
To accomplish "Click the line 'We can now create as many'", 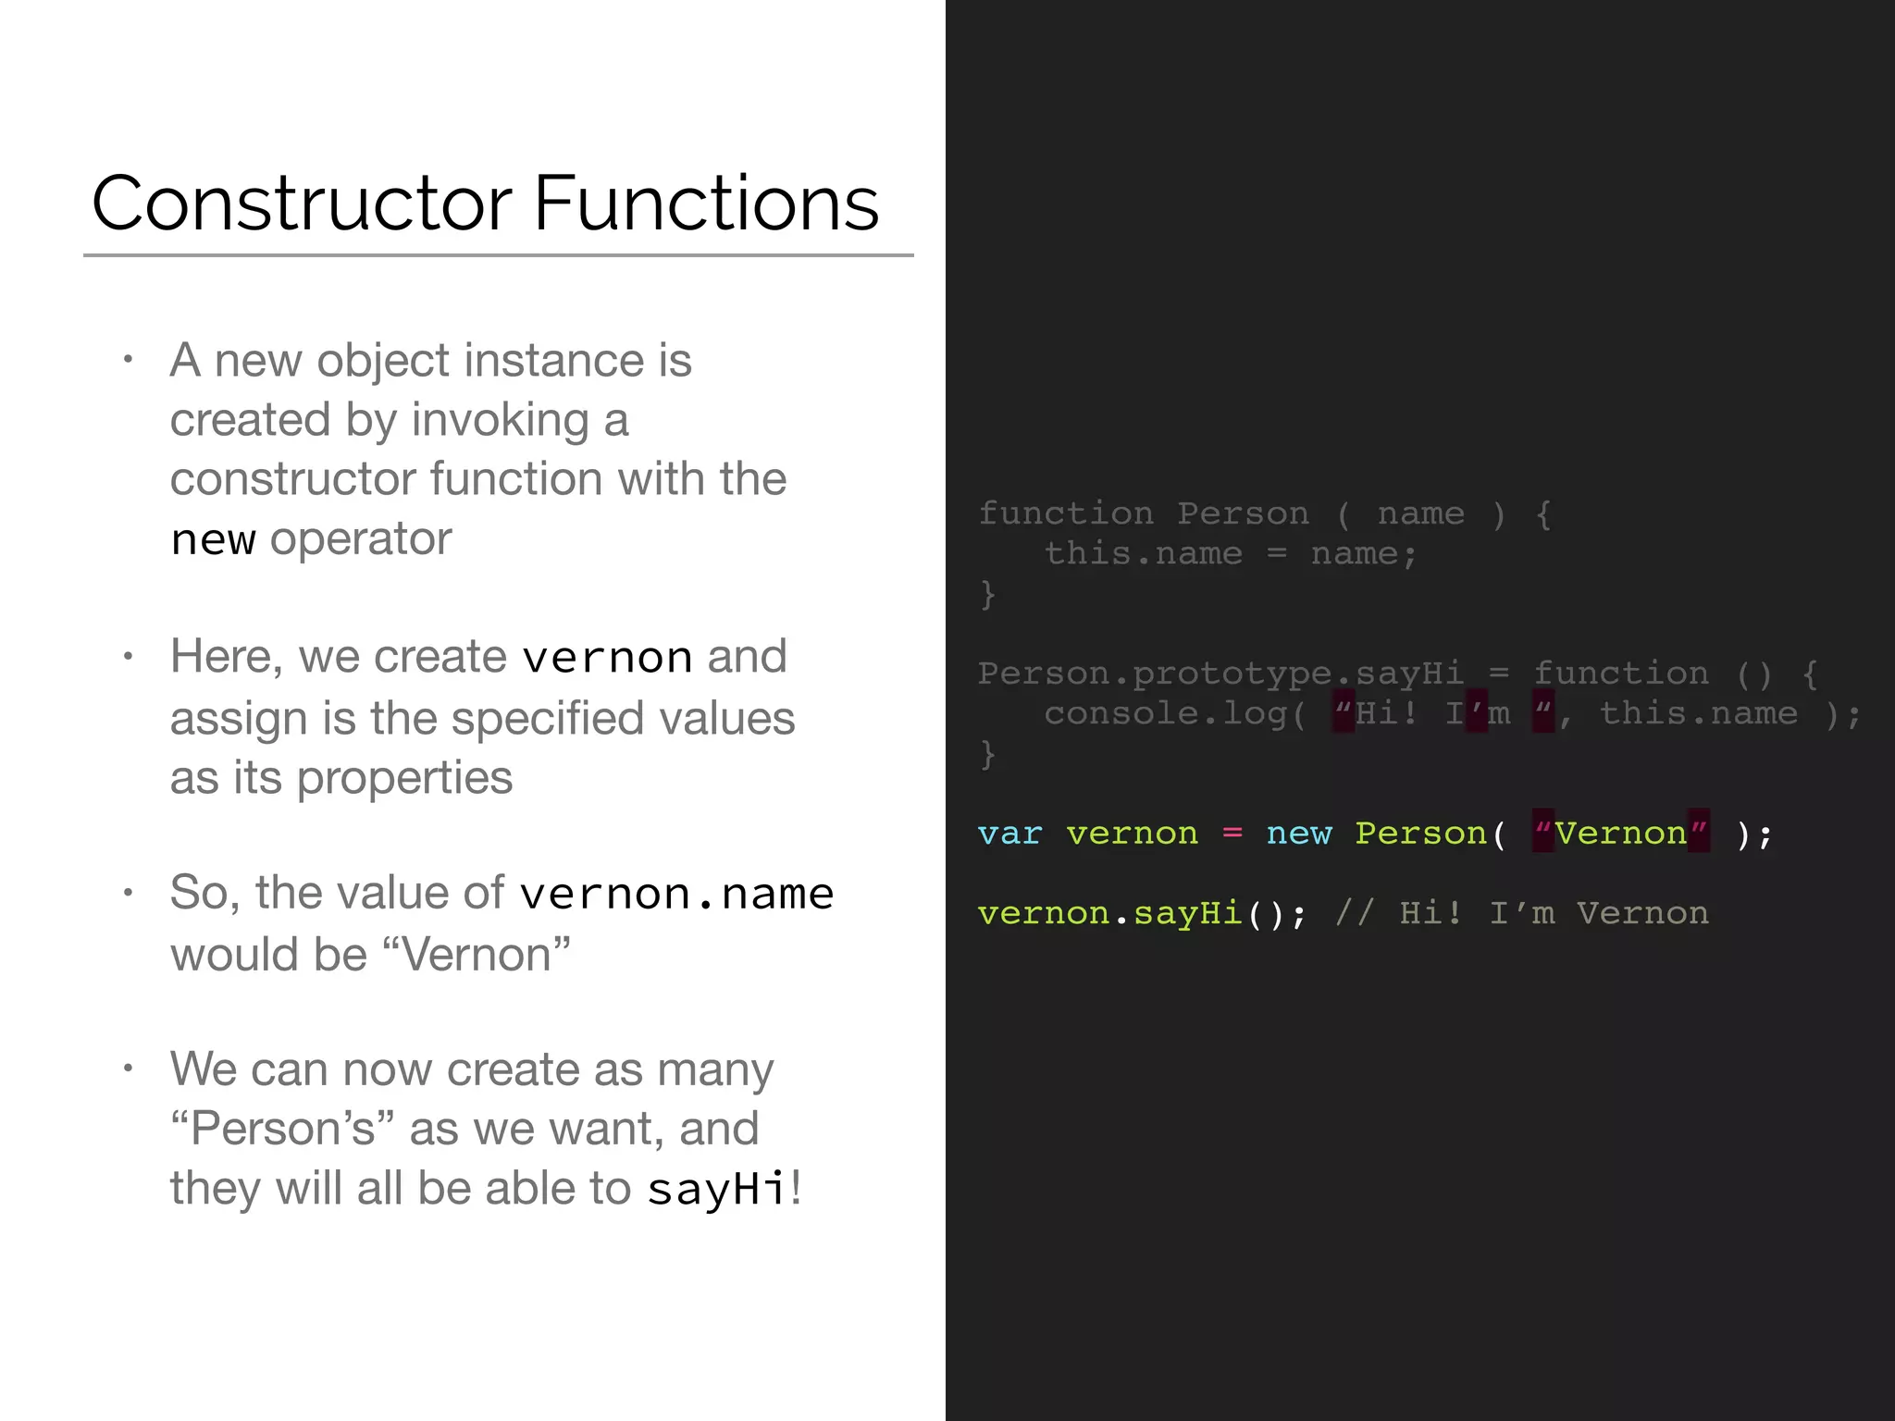I will [x=472, y=1070].
